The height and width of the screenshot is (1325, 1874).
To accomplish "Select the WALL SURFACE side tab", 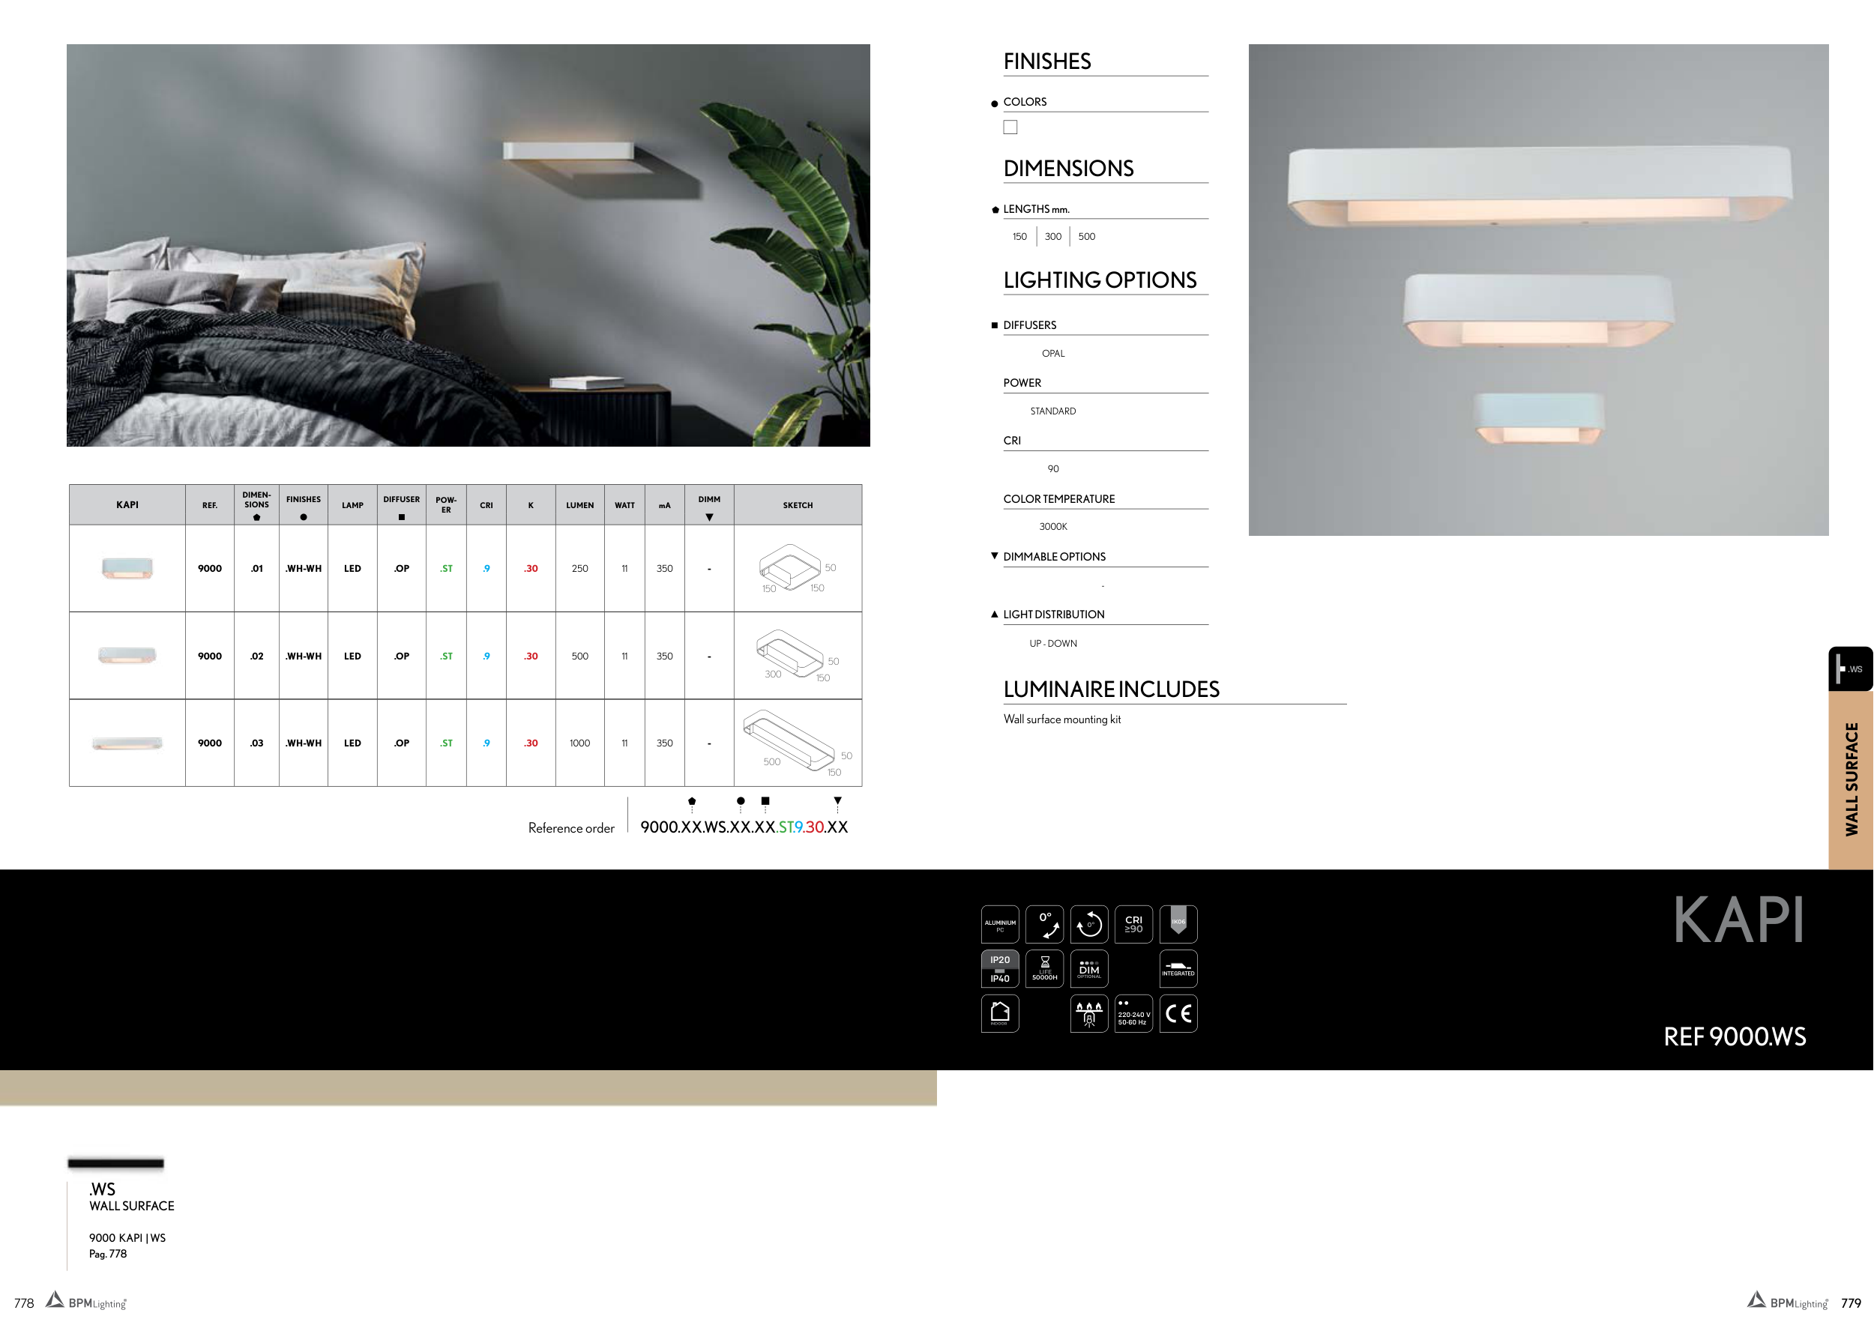I will click(x=1850, y=779).
